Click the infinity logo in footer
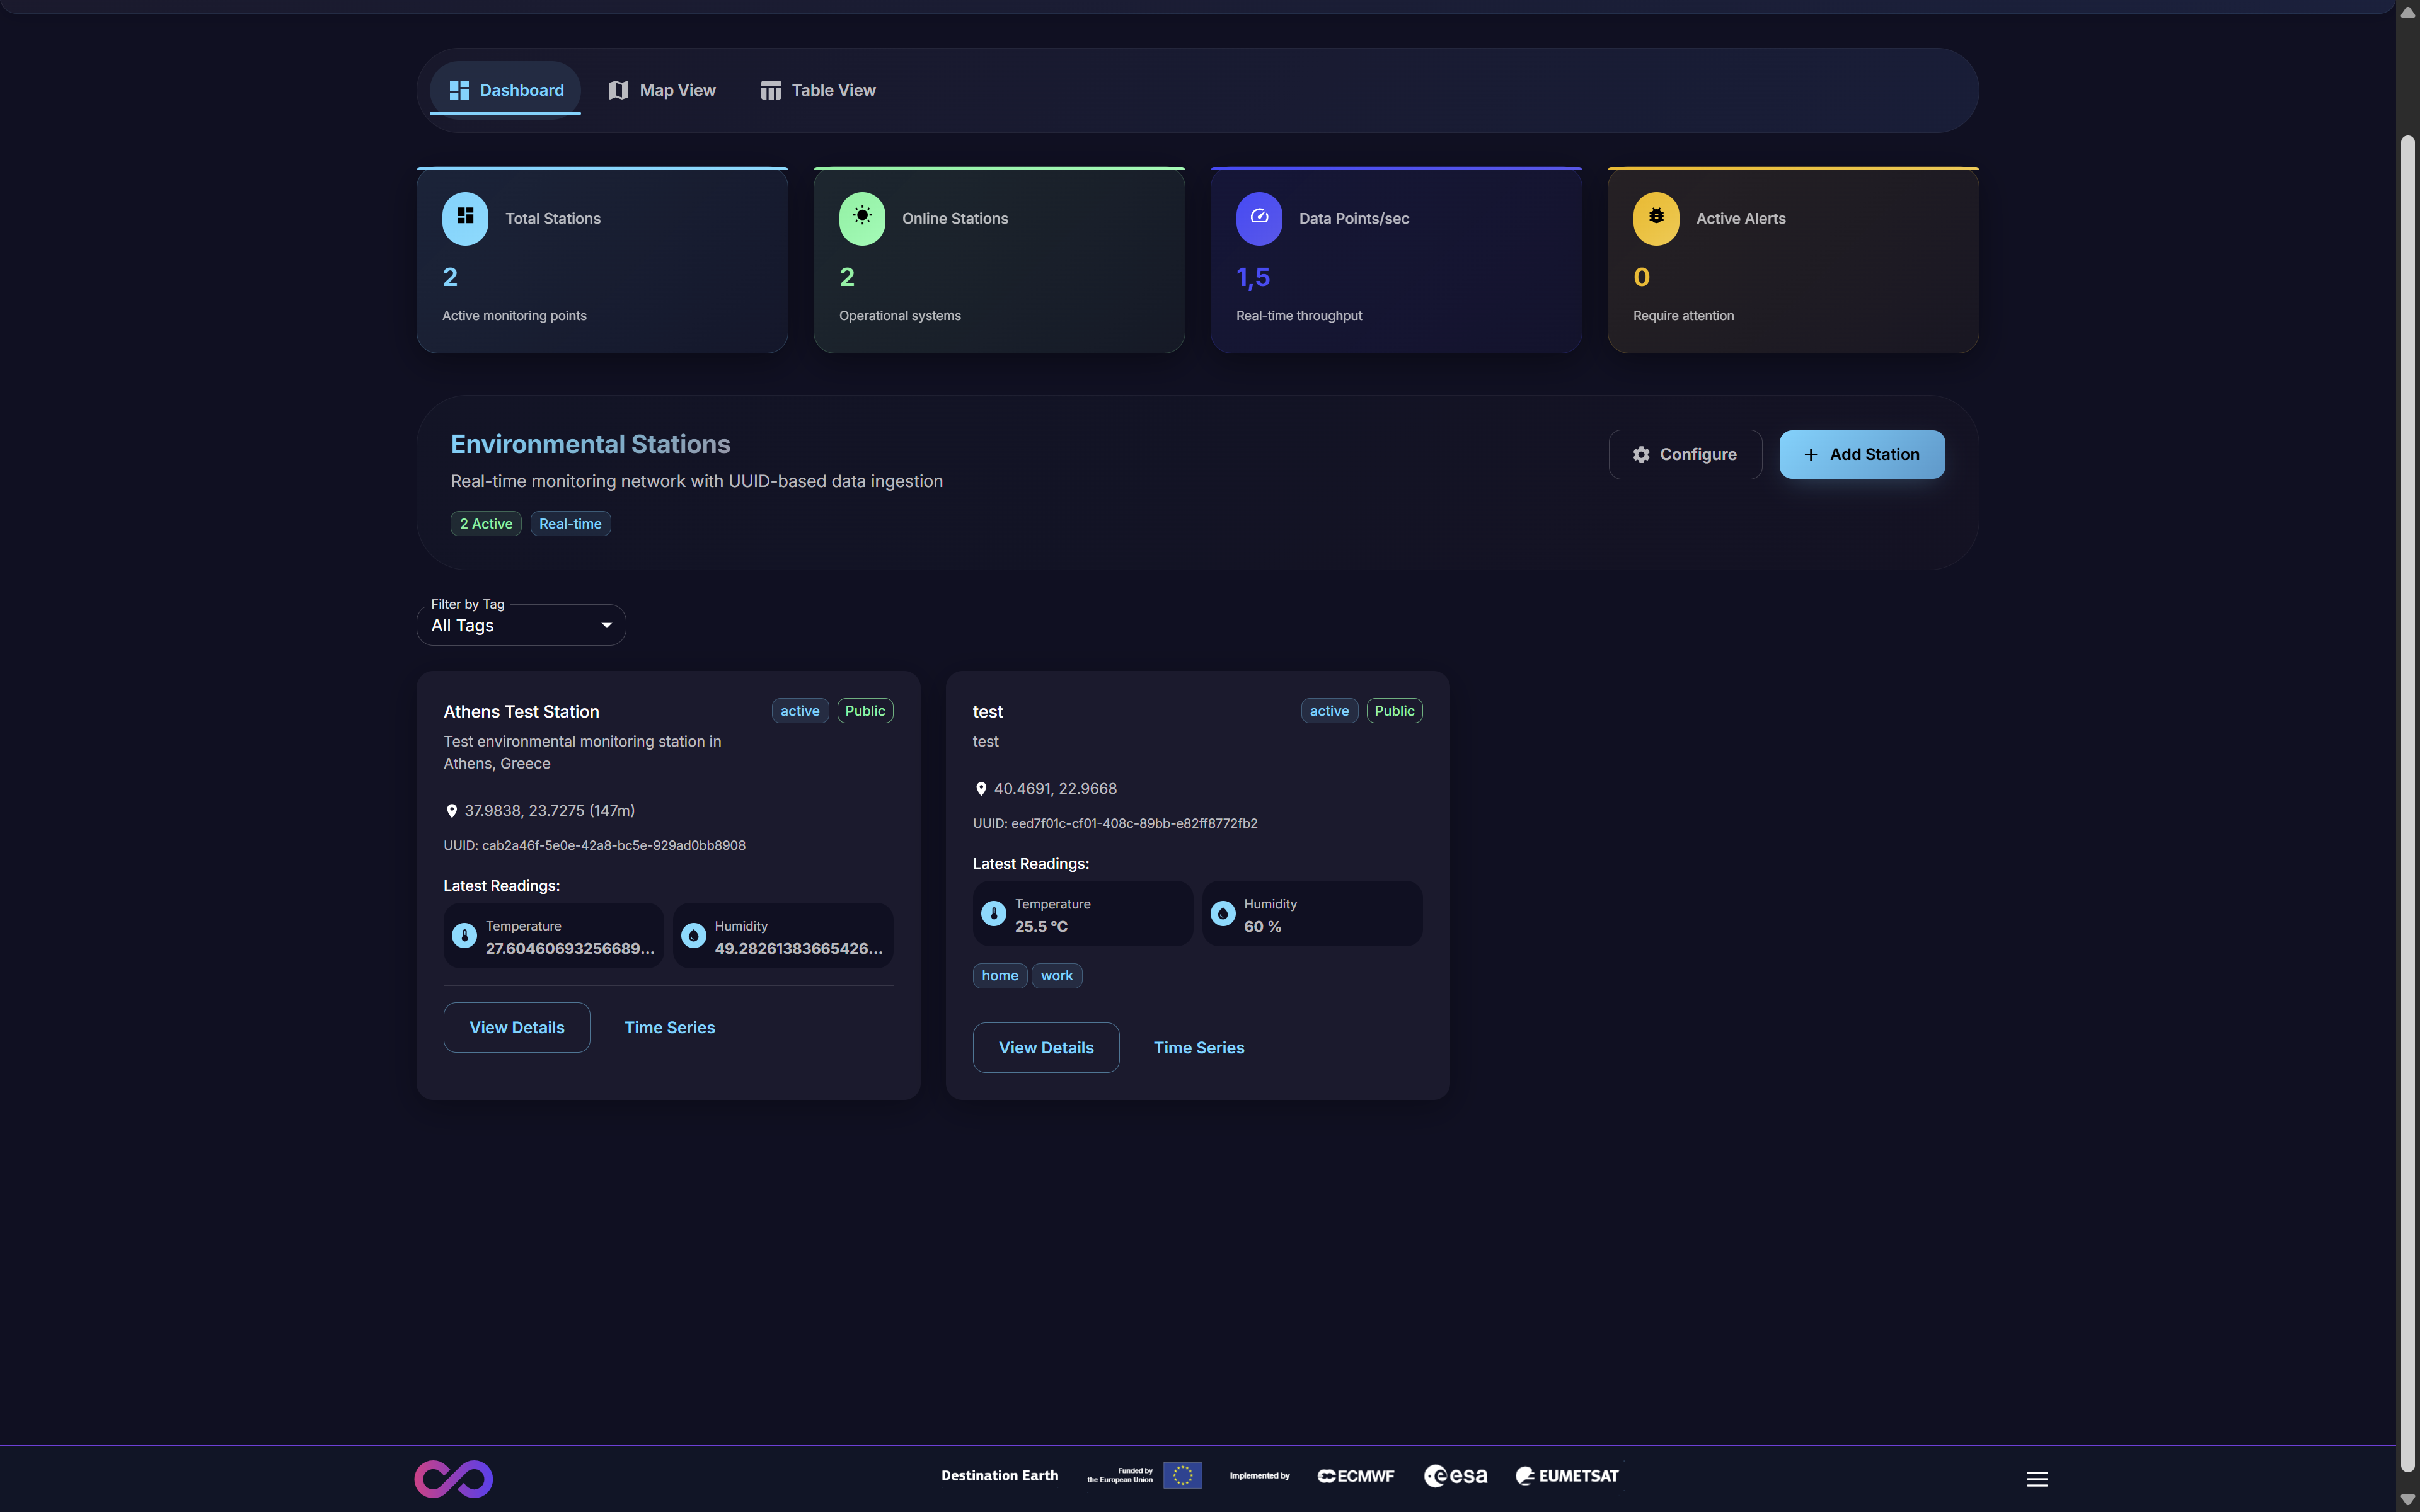This screenshot has height=1512, width=2420. [x=453, y=1478]
